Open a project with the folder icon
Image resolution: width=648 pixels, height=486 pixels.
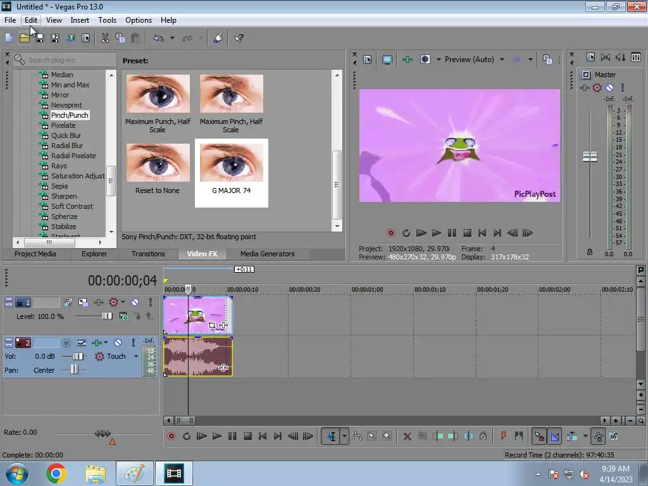coord(25,39)
